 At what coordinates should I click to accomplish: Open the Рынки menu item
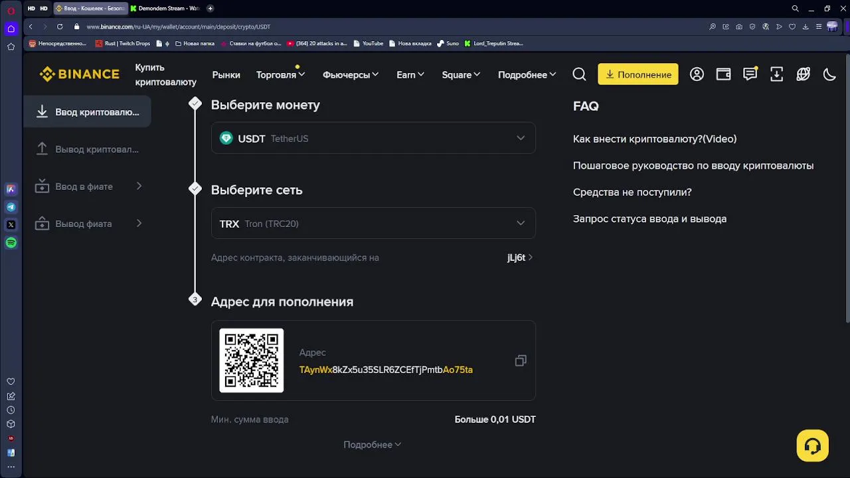pyautogui.click(x=226, y=75)
